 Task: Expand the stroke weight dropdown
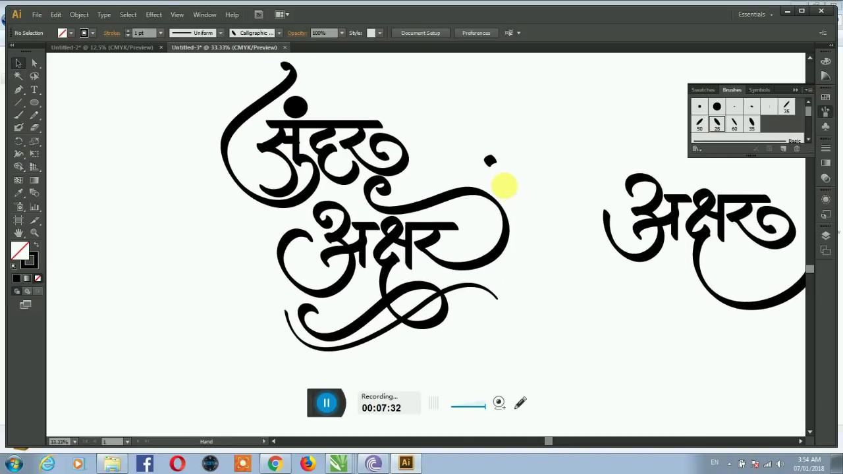160,33
